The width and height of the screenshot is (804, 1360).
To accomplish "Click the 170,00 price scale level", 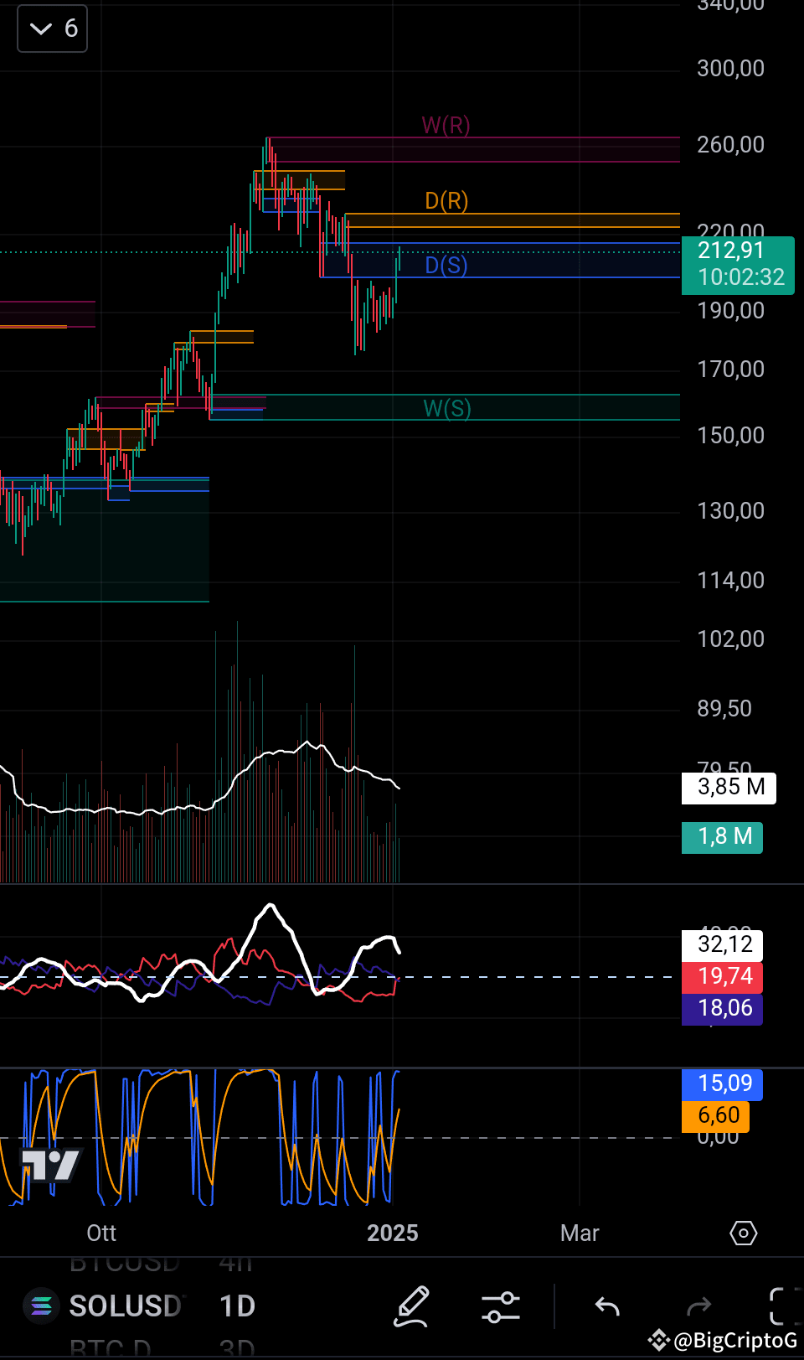I will tap(731, 369).
